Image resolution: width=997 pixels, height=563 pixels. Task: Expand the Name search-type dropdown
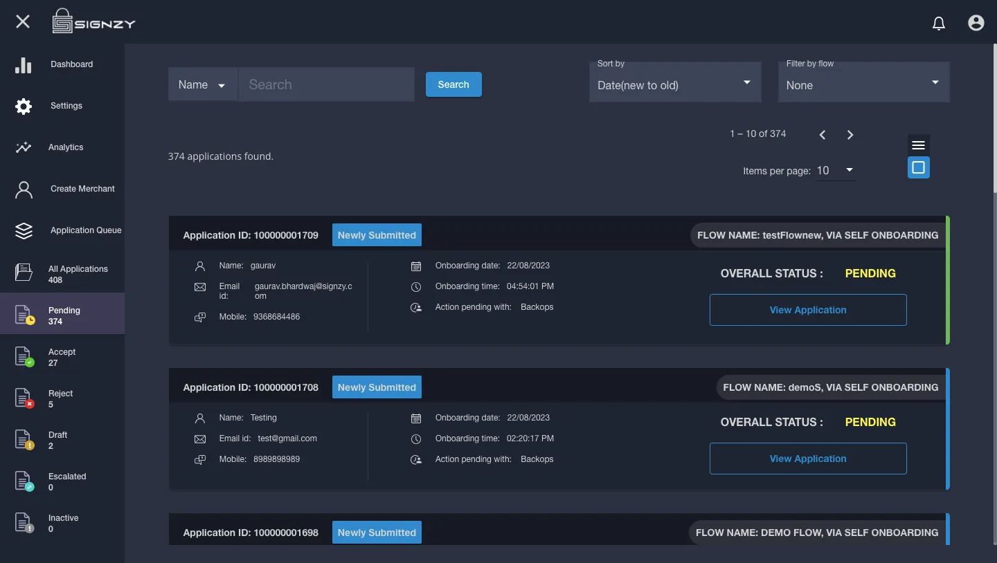203,84
